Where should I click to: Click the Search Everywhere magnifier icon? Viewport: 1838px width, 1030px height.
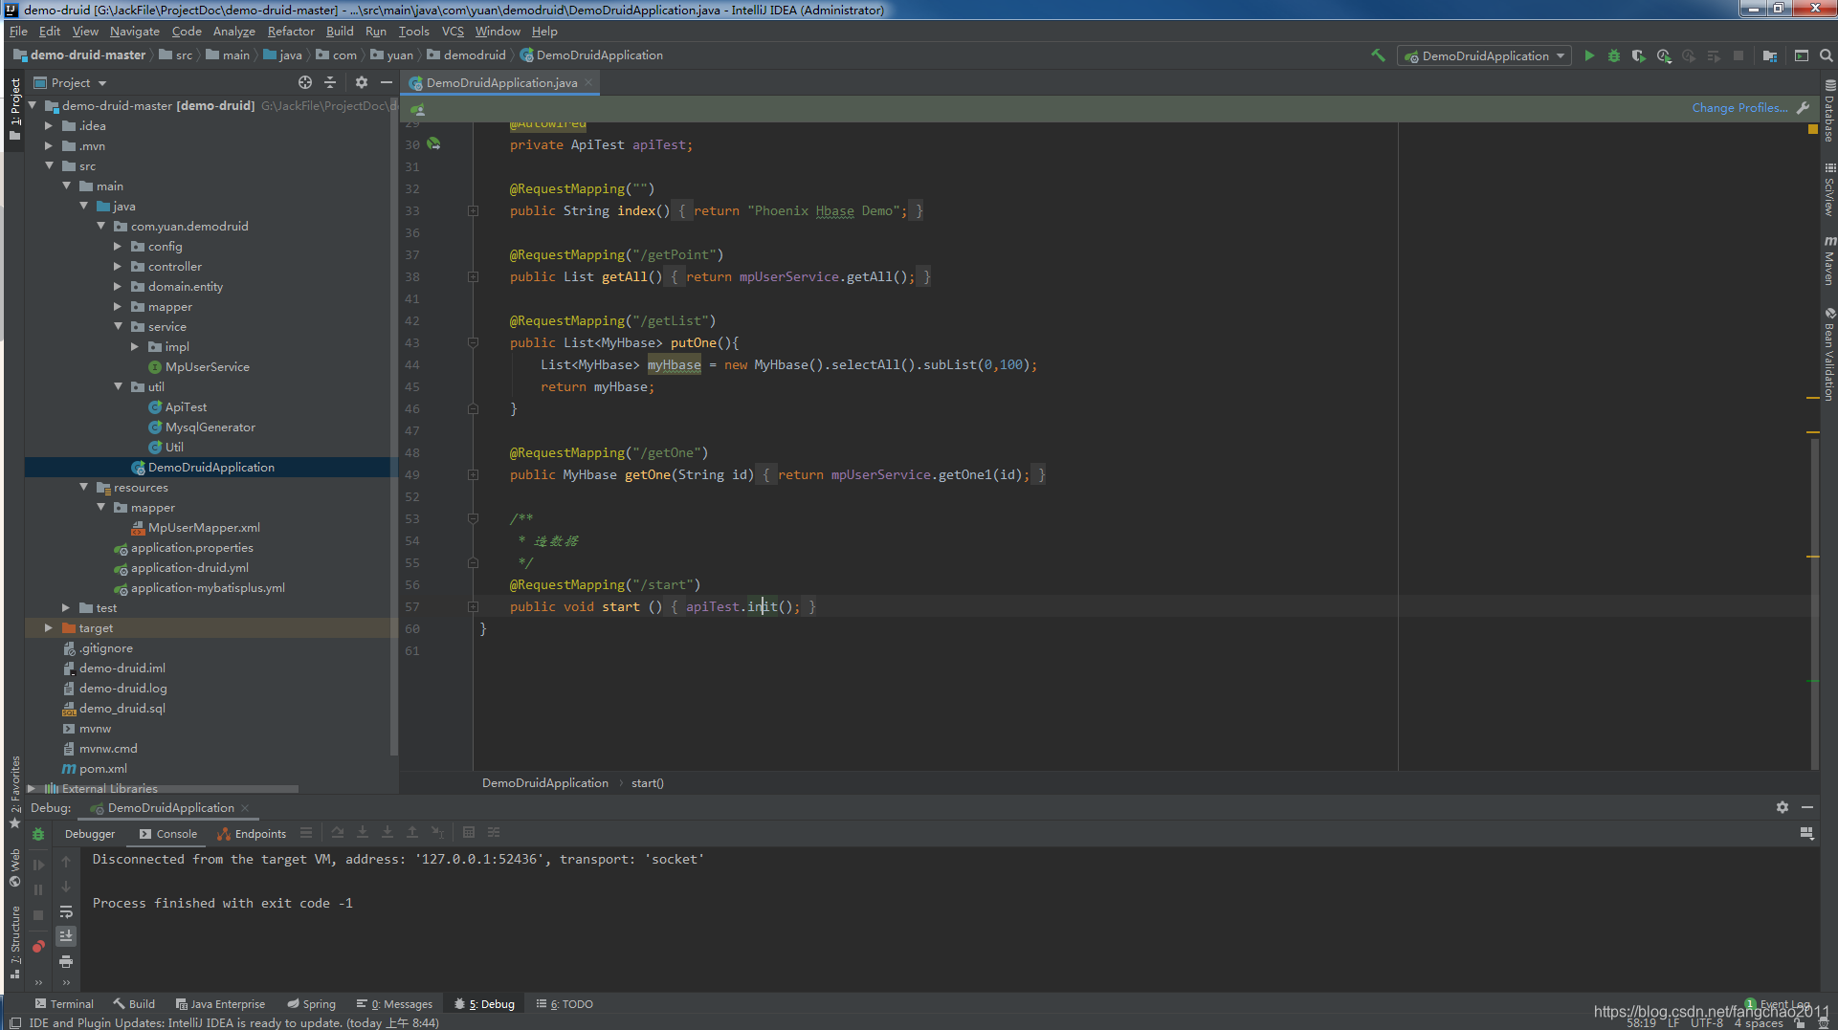(x=1827, y=55)
